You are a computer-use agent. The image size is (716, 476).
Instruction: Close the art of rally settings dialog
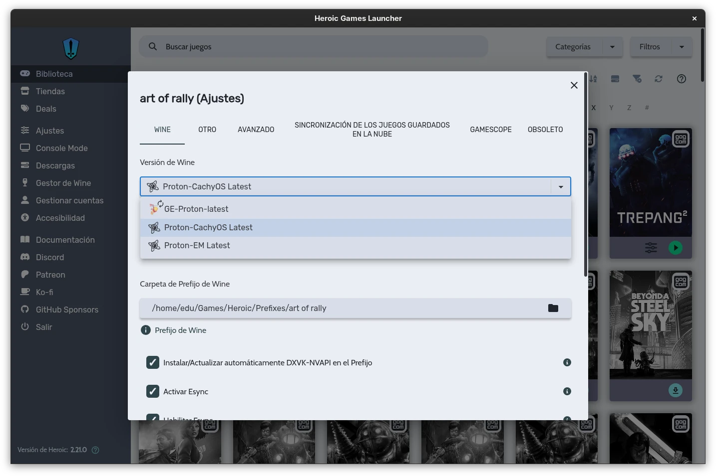574,85
